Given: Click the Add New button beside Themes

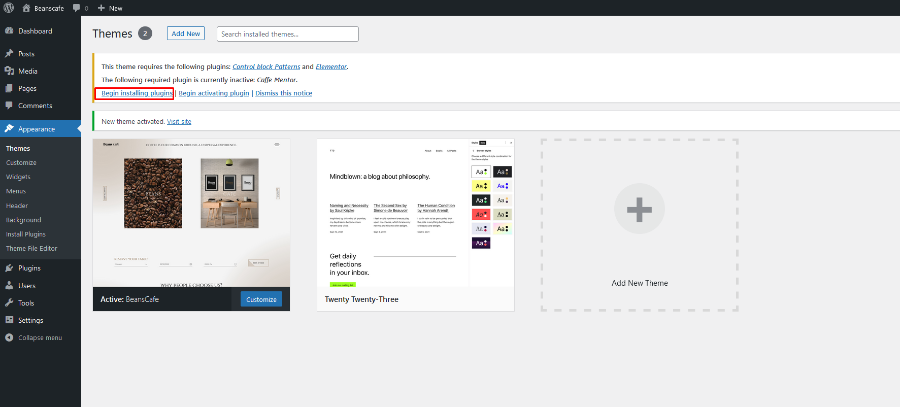Looking at the screenshot, I should [186, 33].
